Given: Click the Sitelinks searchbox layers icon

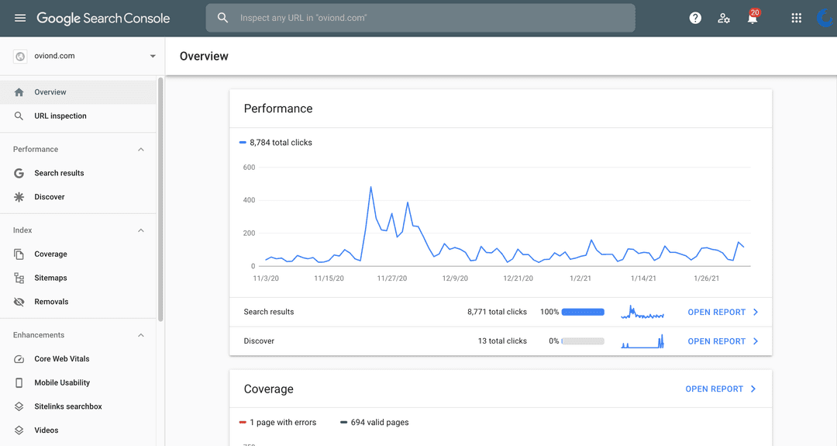Looking at the screenshot, I should click(x=19, y=406).
